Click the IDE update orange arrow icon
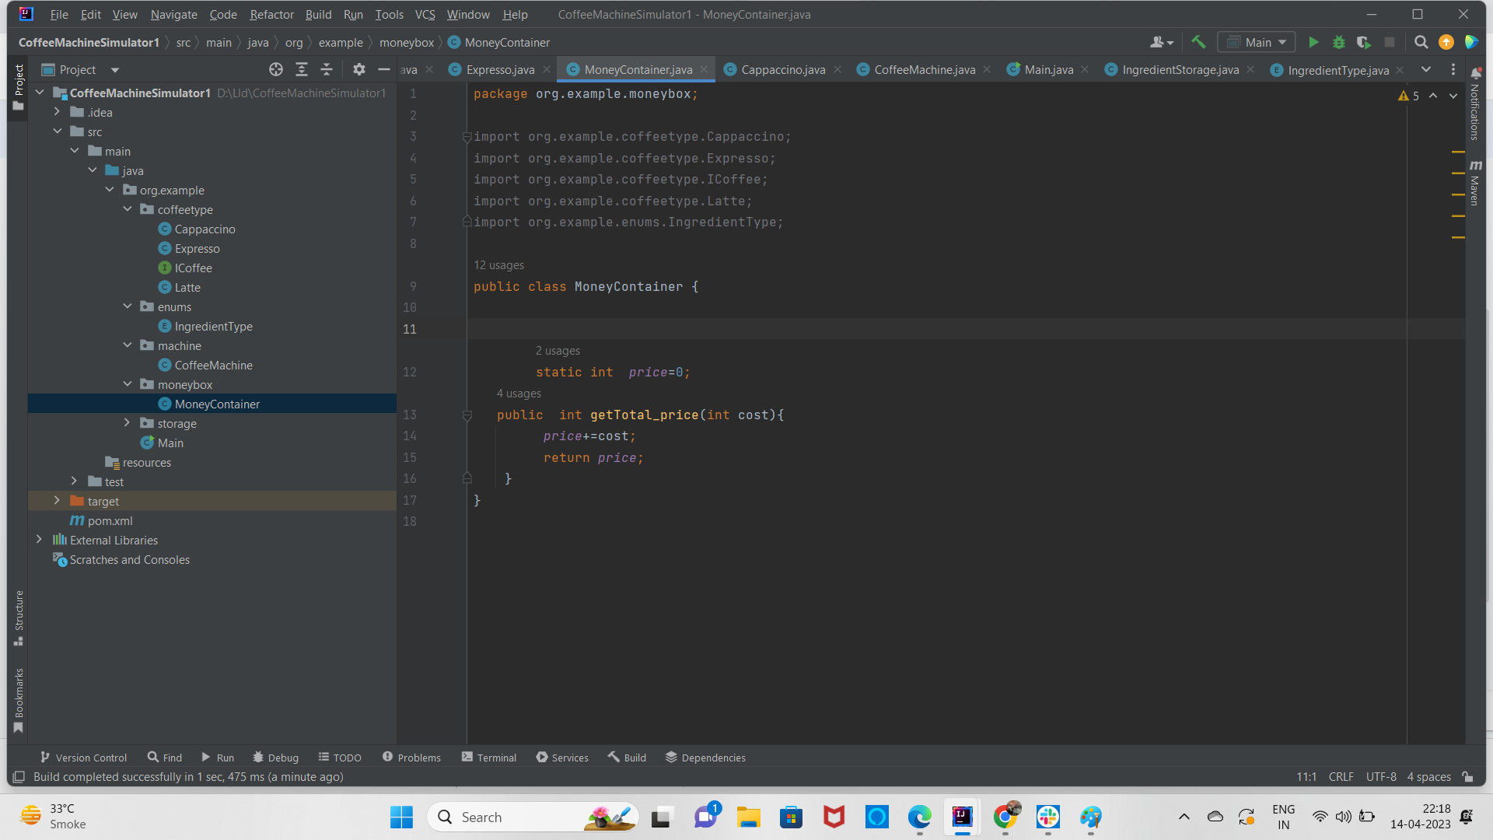 click(x=1446, y=42)
